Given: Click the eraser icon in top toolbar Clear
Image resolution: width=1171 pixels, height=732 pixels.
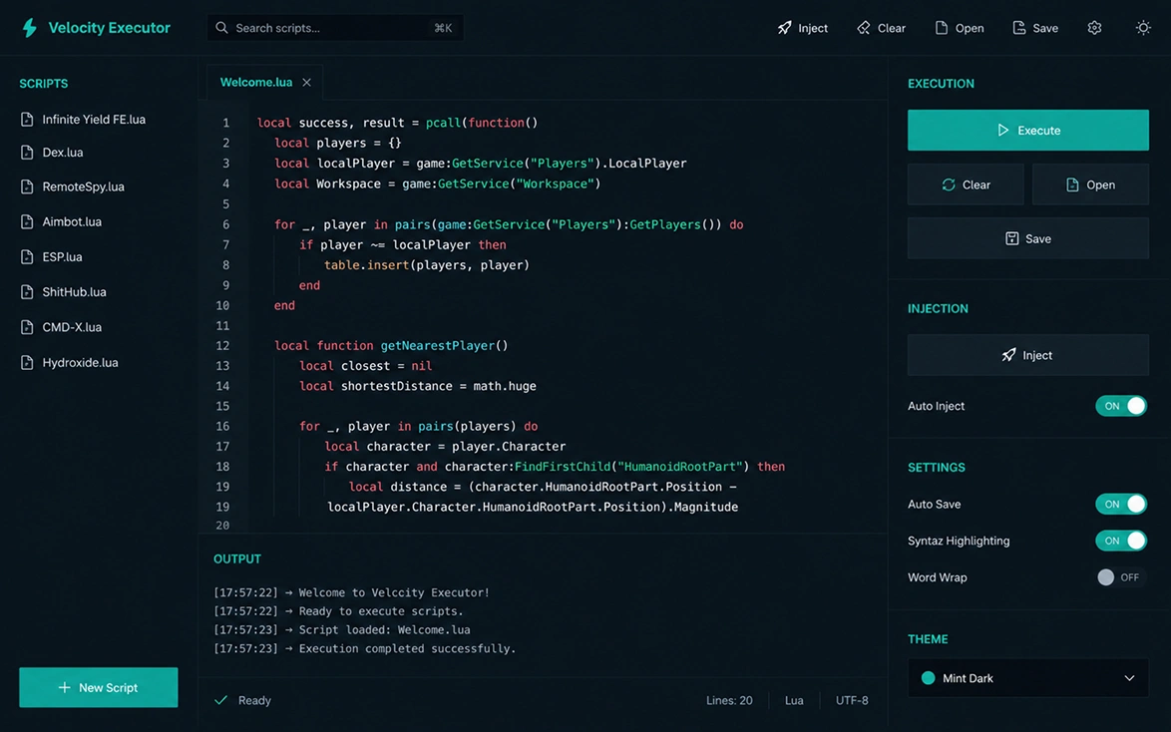Looking at the screenshot, I should 864,28.
